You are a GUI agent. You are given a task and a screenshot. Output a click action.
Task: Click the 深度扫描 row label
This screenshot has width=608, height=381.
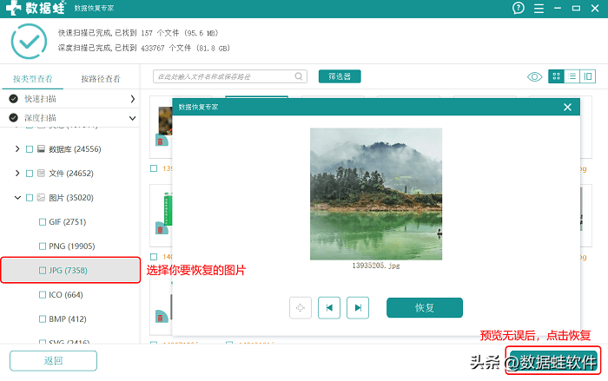(x=40, y=118)
